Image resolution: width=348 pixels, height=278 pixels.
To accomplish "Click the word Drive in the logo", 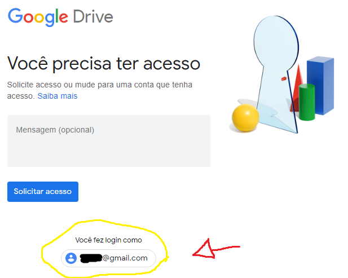I will pos(93,17).
